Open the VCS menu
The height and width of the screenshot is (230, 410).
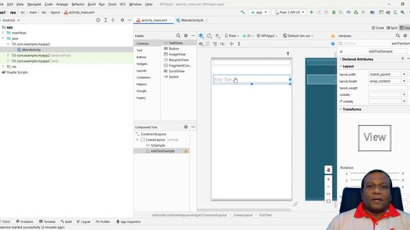pos(122,4)
